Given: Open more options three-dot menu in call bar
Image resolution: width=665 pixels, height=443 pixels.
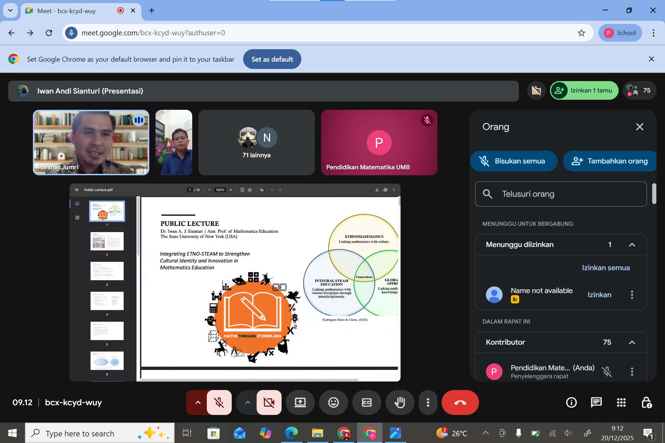Looking at the screenshot, I should click(428, 402).
